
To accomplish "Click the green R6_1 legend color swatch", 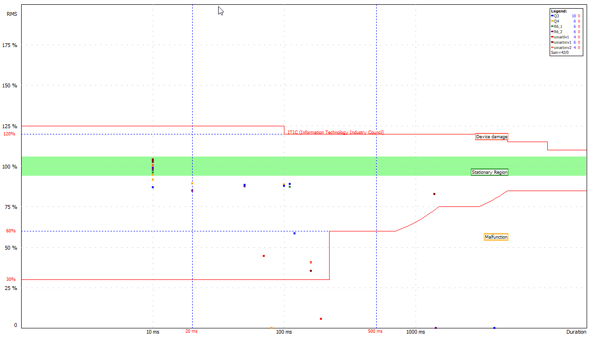I will click(x=552, y=26).
